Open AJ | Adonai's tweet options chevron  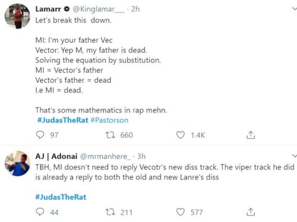coord(295,156)
